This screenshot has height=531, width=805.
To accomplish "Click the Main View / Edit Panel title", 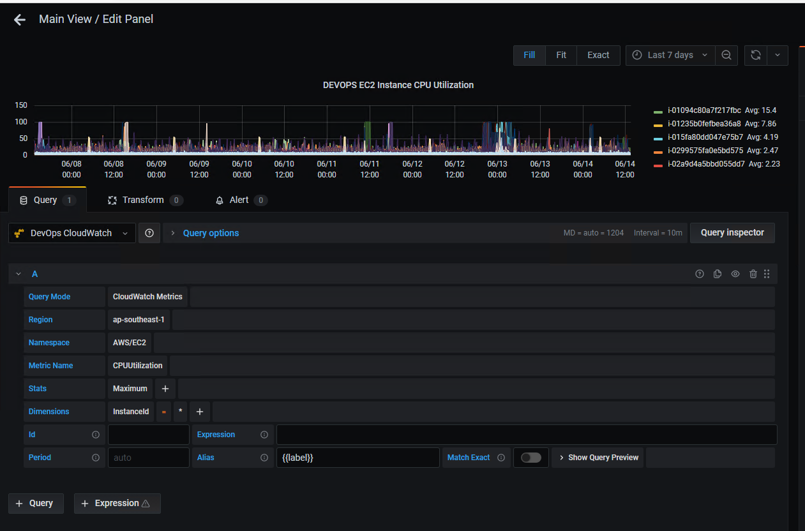I will pos(96,19).
